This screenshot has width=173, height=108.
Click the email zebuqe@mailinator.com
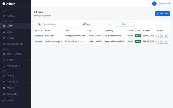click(x=75, y=36)
